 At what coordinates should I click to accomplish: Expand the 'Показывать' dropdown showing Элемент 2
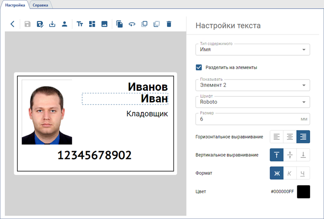pos(253,85)
